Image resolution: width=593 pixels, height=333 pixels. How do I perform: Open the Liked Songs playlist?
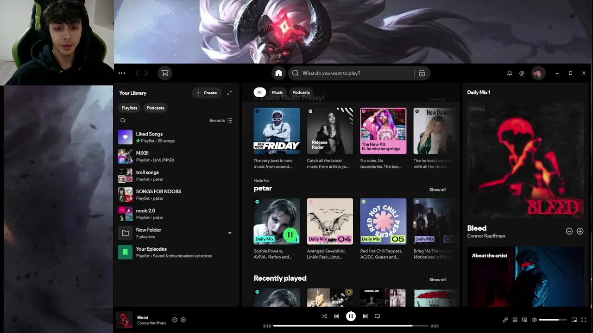[176, 137]
